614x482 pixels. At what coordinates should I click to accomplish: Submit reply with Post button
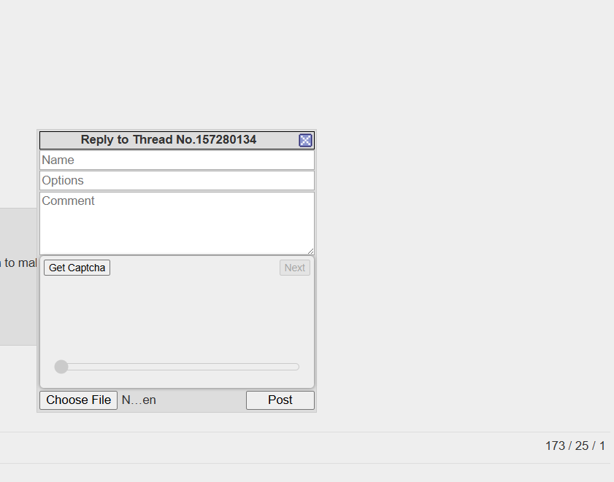click(280, 400)
